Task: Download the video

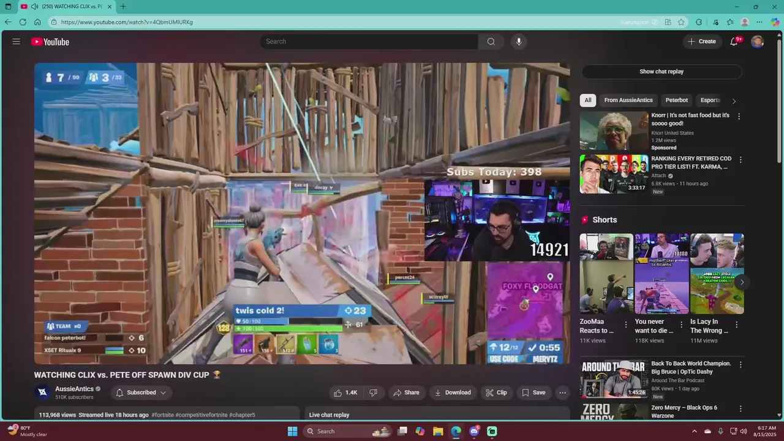Action: [x=453, y=393]
